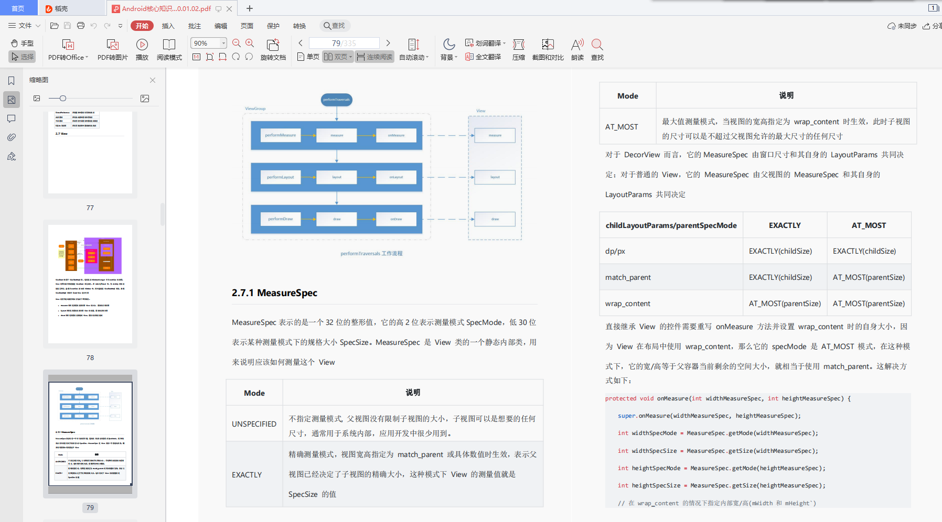
Task: Start slideshow with the 播放 icon
Action: click(142, 45)
